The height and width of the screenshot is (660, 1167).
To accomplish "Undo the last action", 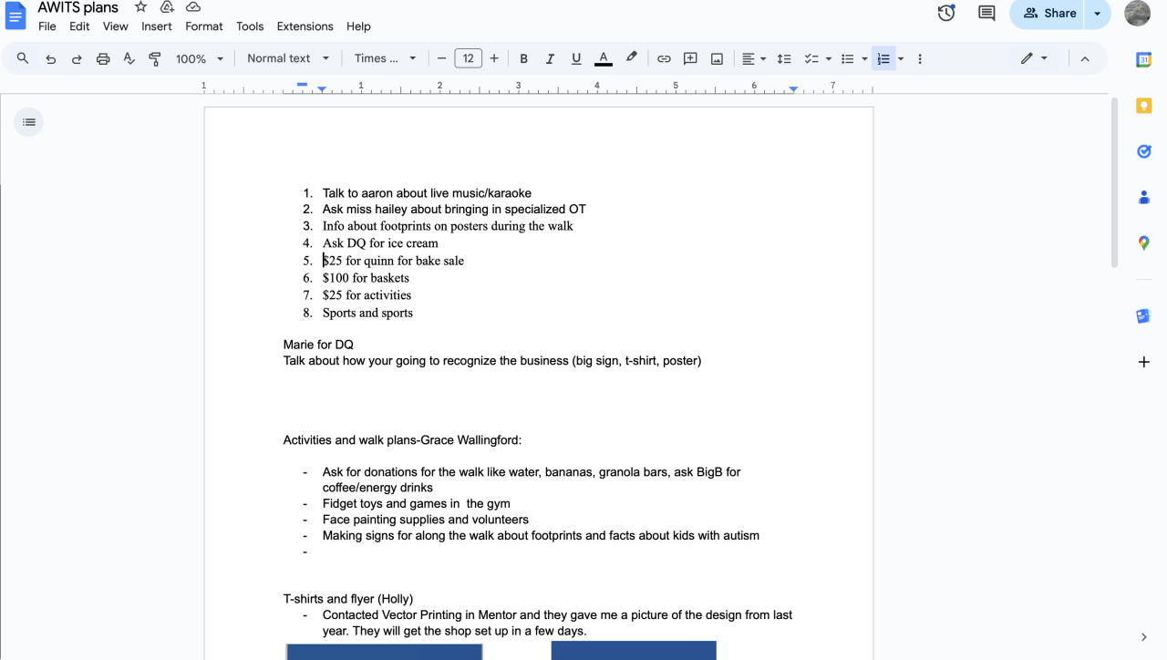I will 50,58.
